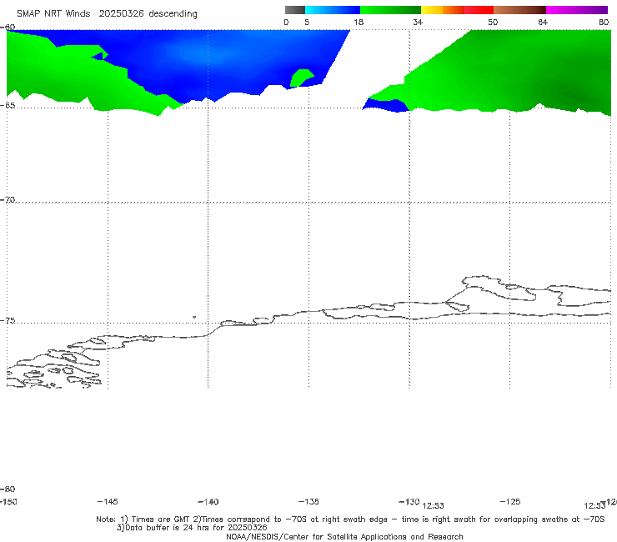Image resolution: width=617 pixels, height=542 pixels.
Task: Click the brown 50-64 segment of the color bar
Action: tap(519, 10)
